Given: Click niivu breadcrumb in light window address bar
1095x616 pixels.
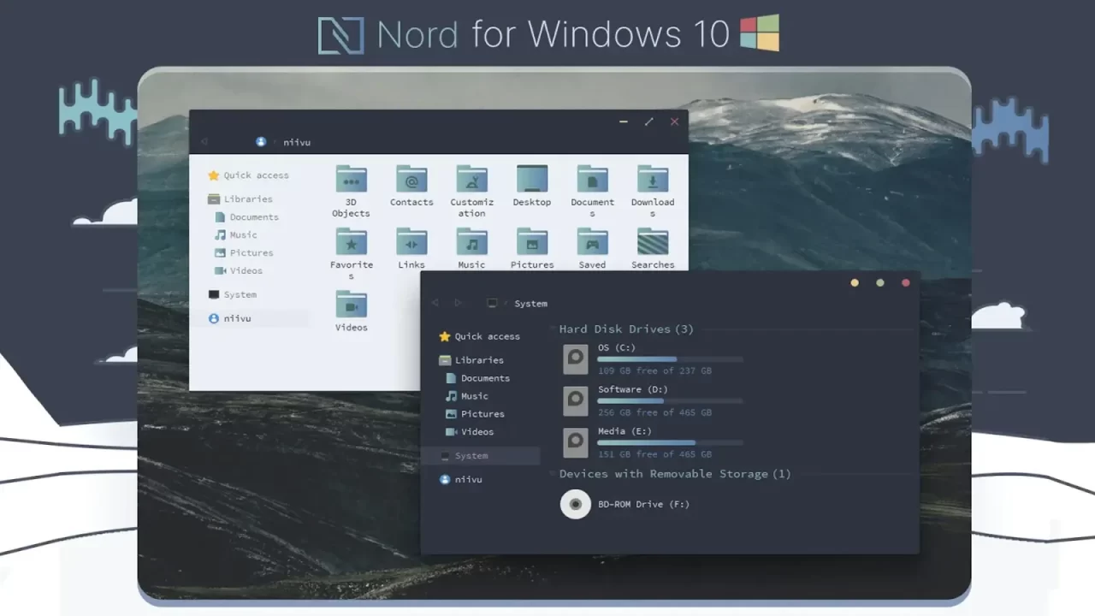Looking at the screenshot, I should tap(297, 142).
